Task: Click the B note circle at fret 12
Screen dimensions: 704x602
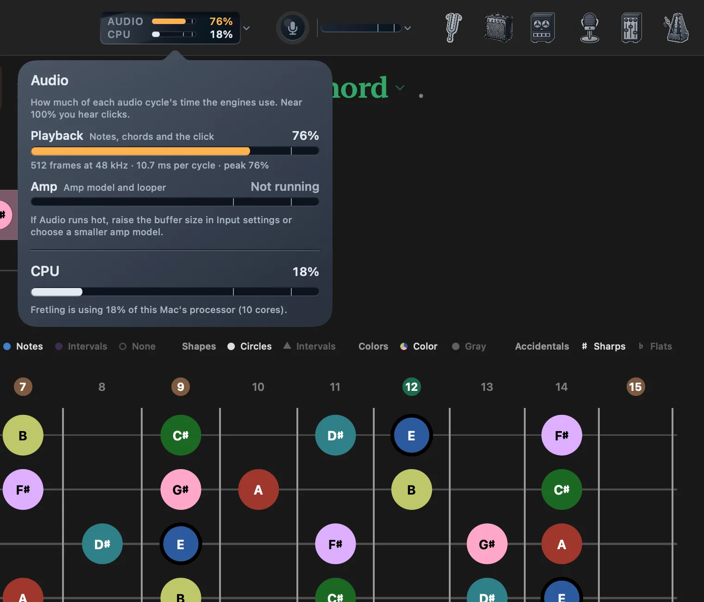Action: pyautogui.click(x=411, y=489)
